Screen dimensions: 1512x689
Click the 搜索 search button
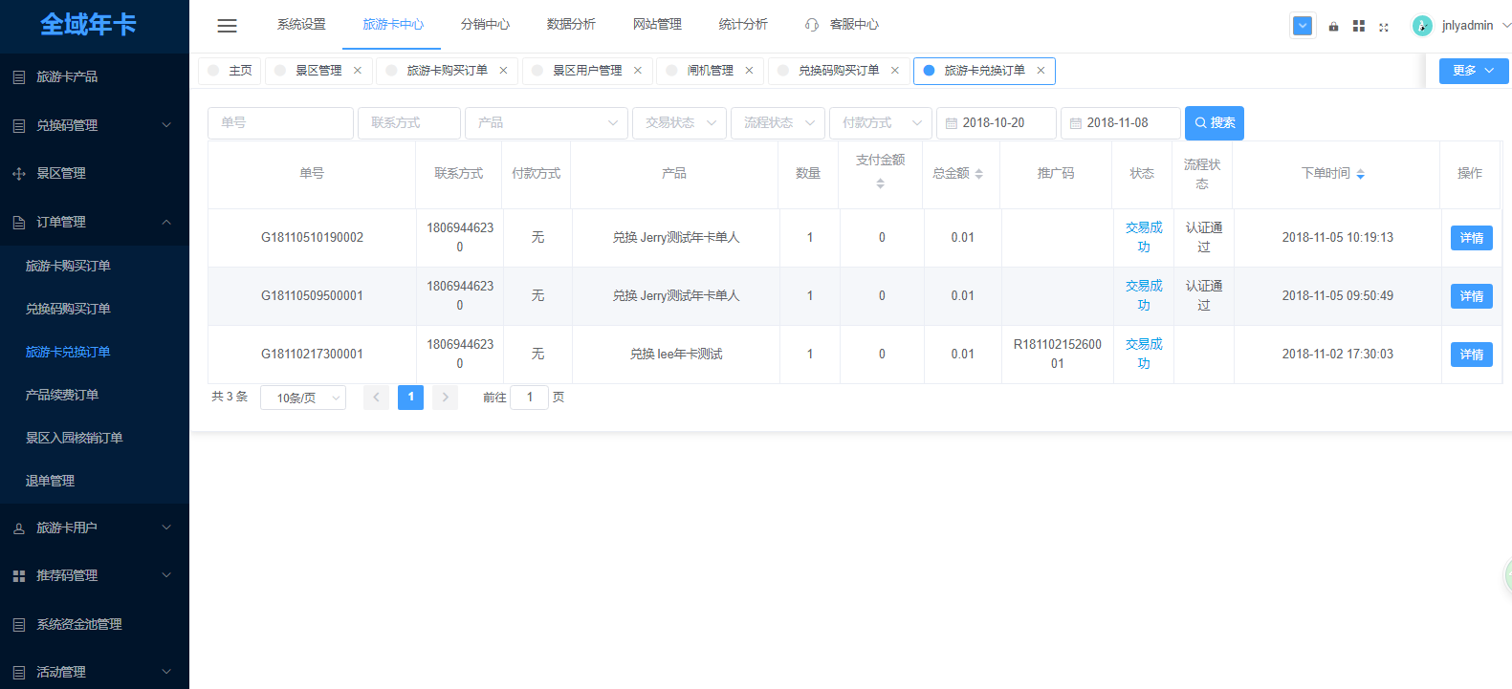coord(1214,123)
